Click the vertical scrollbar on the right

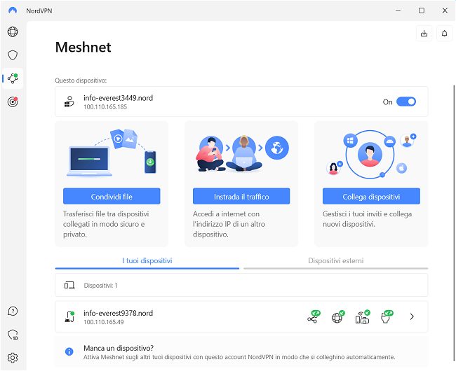coord(454,222)
